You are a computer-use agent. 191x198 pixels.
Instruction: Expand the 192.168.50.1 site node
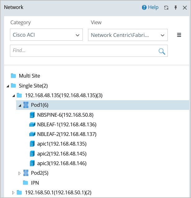[13, 193]
